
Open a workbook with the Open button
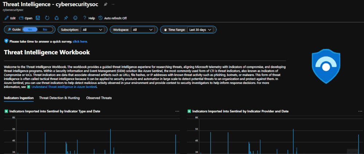26,18
